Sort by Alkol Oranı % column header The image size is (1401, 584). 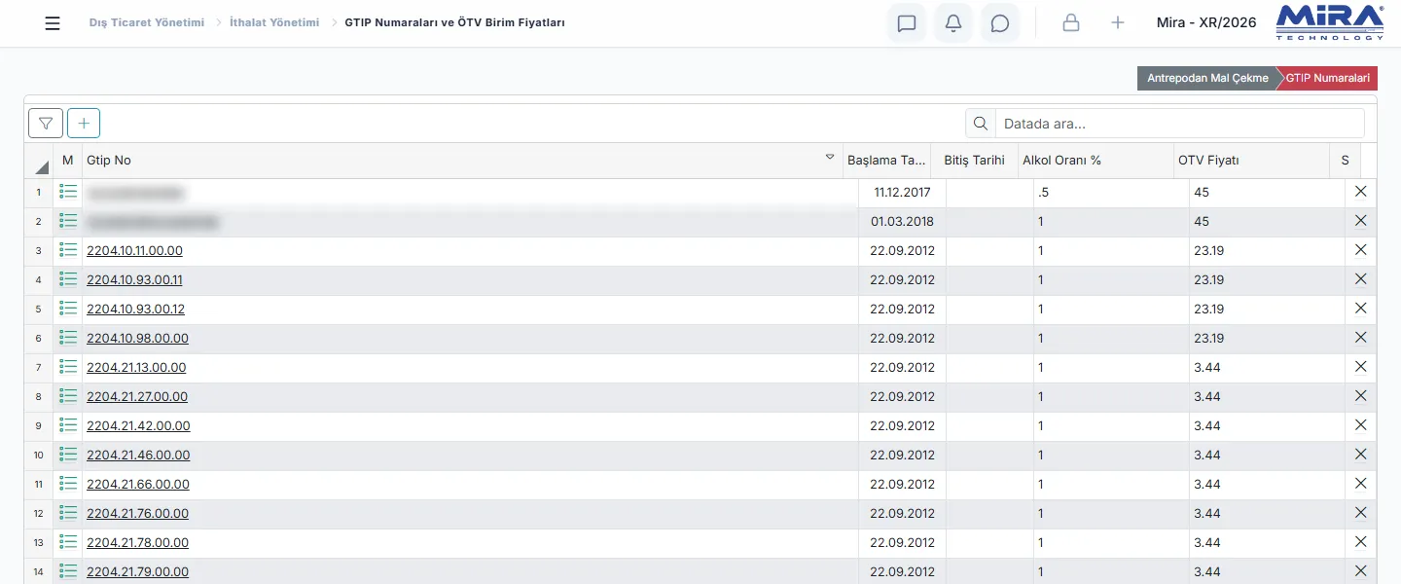1095,161
